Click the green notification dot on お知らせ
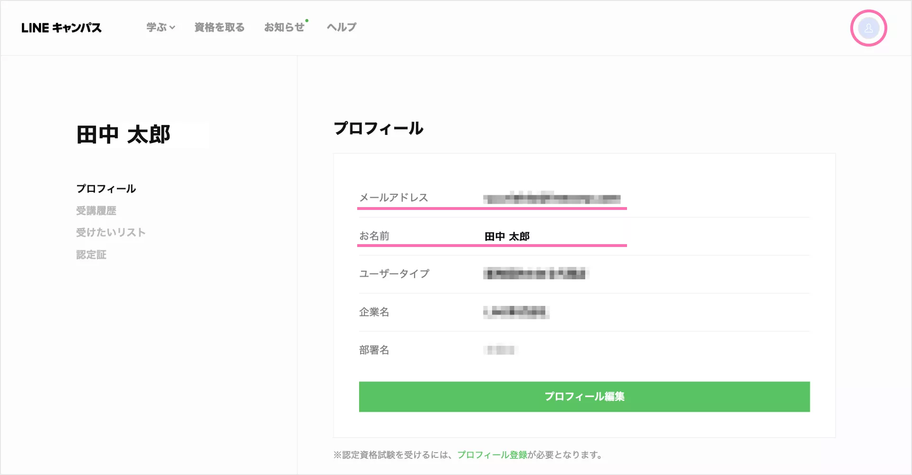Image resolution: width=912 pixels, height=475 pixels. point(307,21)
